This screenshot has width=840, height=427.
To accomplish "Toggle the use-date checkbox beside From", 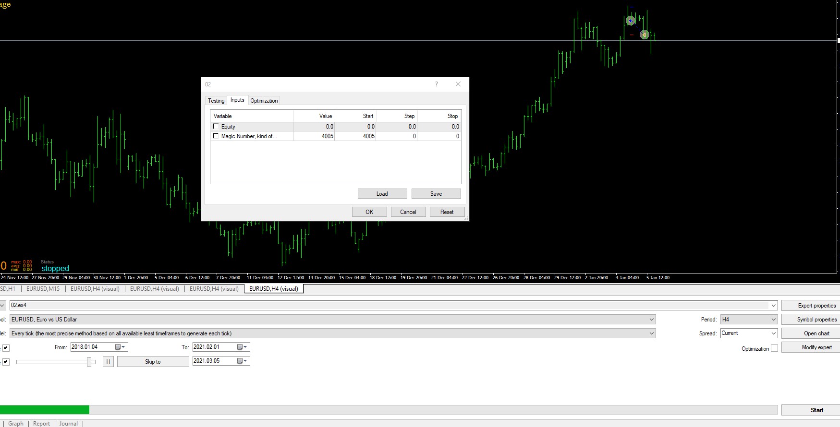I will tap(6, 348).
